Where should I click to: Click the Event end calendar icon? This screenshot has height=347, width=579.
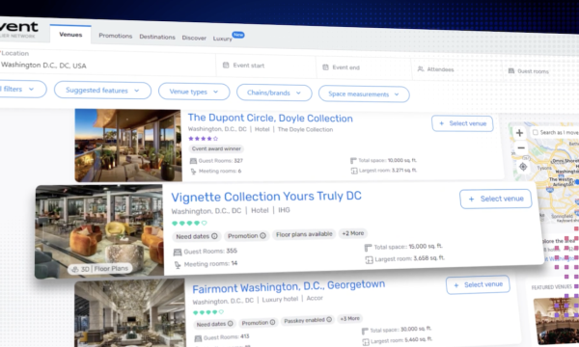pyautogui.click(x=325, y=67)
